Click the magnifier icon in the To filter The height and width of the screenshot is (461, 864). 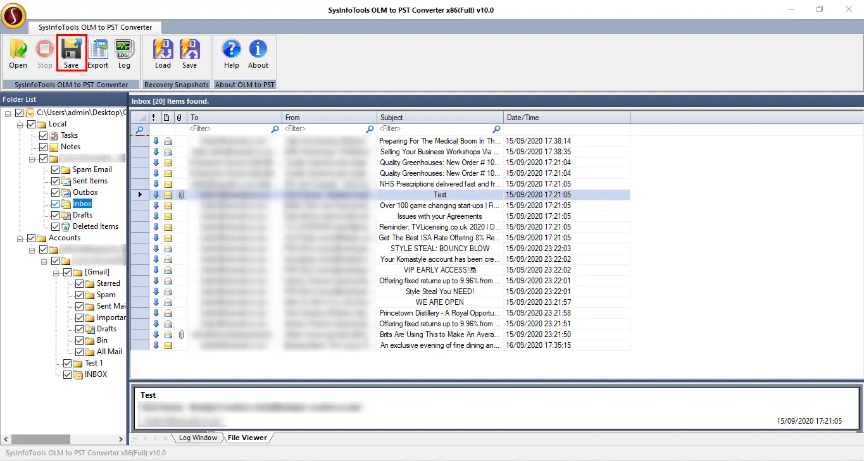coord(275,129)
